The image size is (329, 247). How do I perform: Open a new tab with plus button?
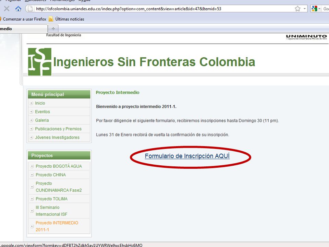pyautogui.click(x=53, y=28)
